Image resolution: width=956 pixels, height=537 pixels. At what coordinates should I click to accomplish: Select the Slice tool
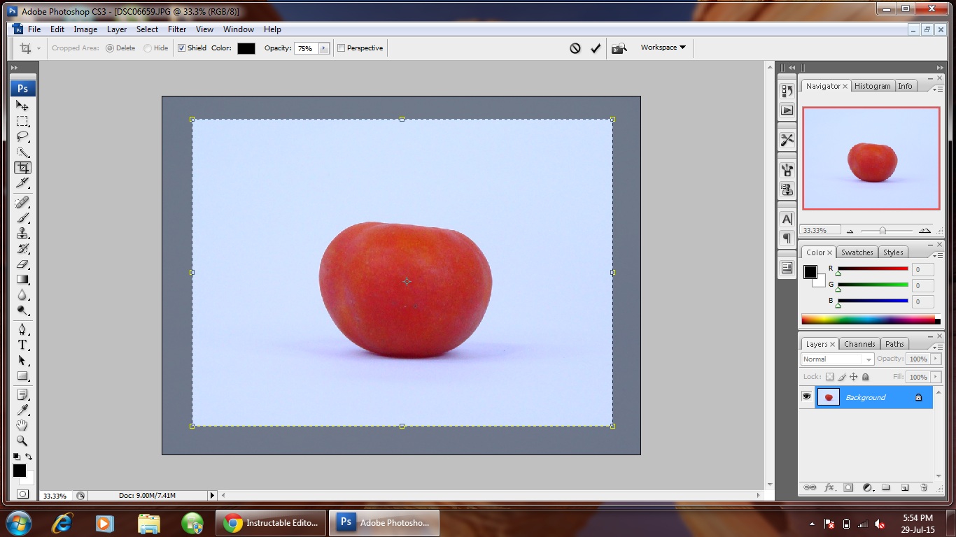[x=22, y=183]
